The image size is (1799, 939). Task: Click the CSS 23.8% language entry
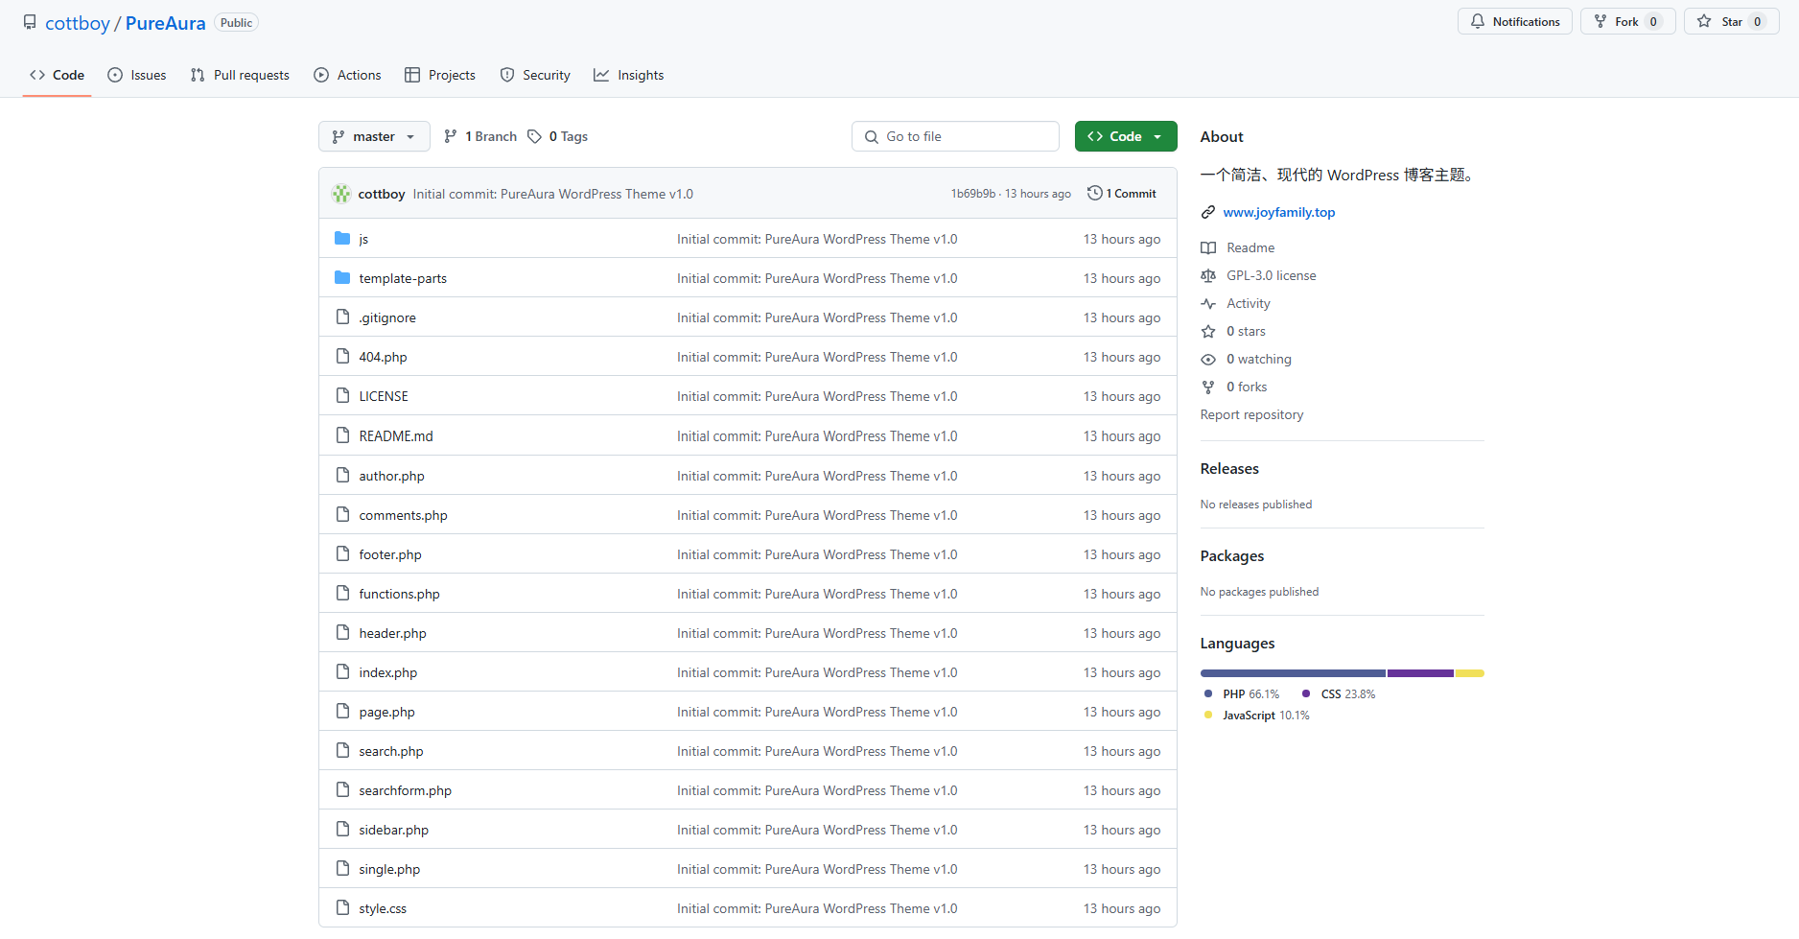pos(1339,693)
